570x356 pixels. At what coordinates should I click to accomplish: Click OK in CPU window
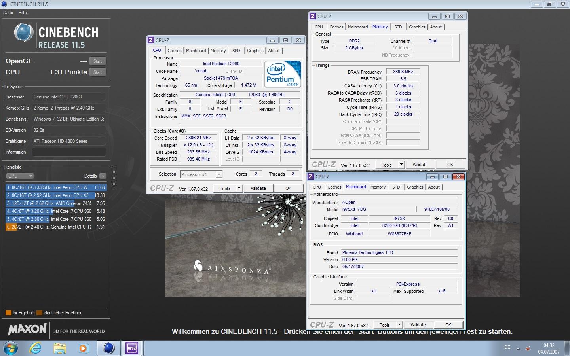point(289,188)
